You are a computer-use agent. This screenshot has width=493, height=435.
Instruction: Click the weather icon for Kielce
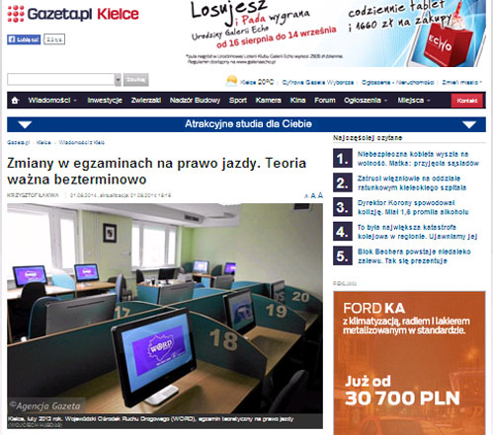[x=231, y=81]
